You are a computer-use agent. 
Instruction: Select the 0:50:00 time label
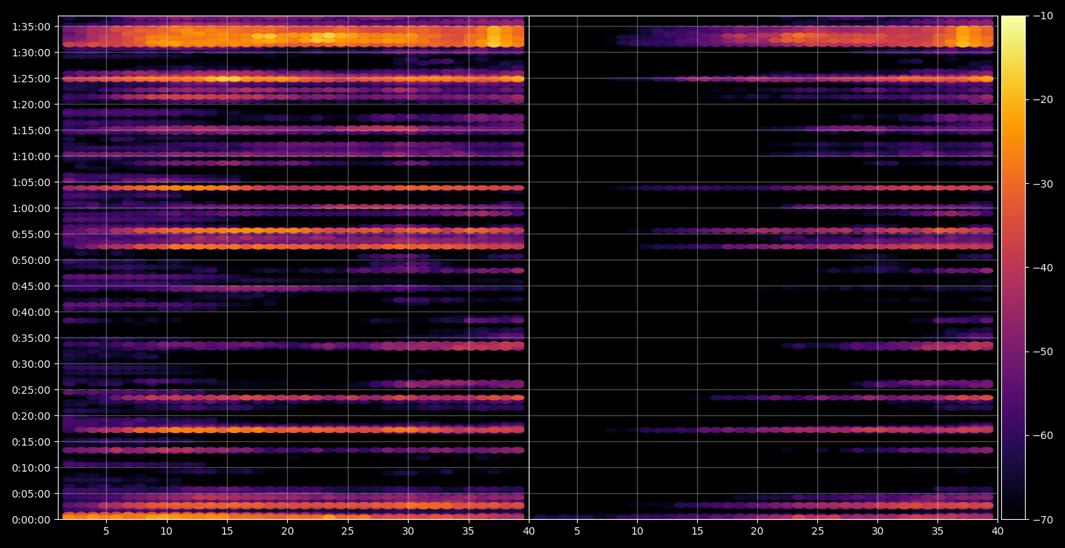31,260
